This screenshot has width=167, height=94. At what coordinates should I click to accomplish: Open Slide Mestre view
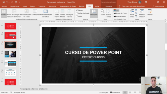coord(57,13)
